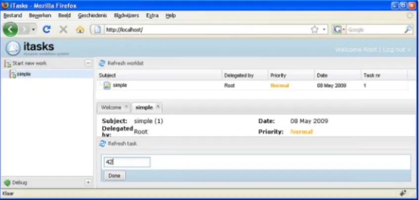419x200 pixels.
Task: Click the simple (1) subject text
Action: (148, 121)
